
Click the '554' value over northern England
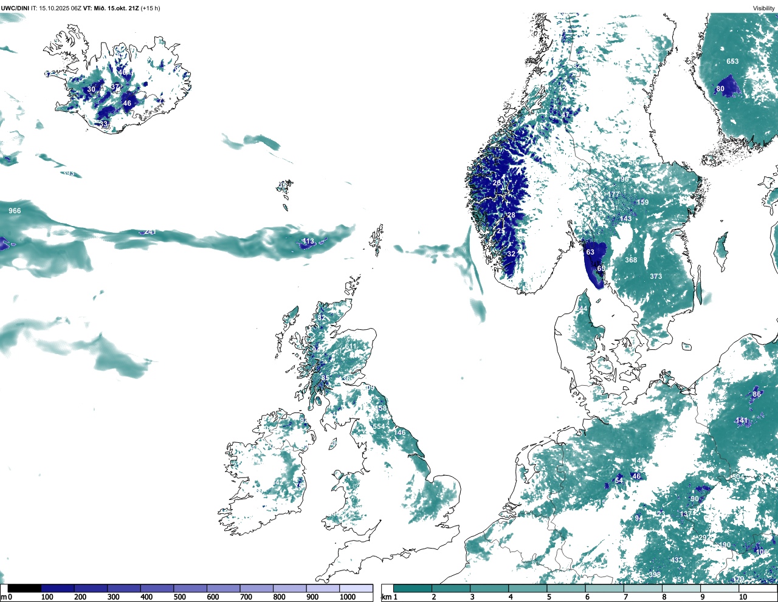[379, 427]
